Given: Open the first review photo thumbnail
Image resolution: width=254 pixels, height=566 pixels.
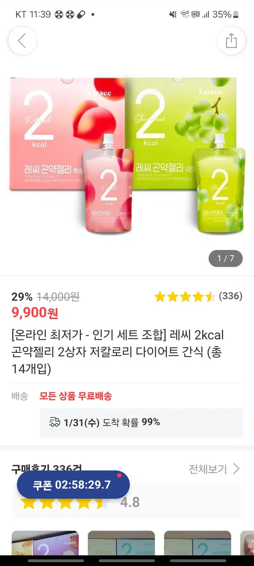Looking at the screenshot, I should pos(45,543).
